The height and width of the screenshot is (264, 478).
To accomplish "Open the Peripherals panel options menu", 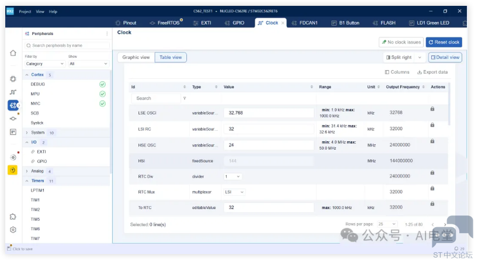I will tap(106, 34).
